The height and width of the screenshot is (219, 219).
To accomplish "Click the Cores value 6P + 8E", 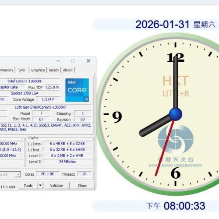I will click(x=48, y=174).
